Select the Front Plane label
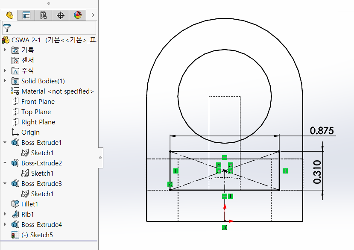 (38, 101)
